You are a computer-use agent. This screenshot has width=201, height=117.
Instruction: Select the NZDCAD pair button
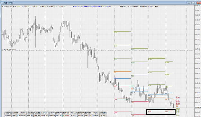click(x=59, y=116)
